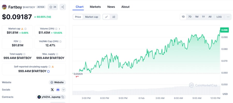Image resolution: width=233 pixels, height=103 pixels.
Task: Click the $91.81M Market cap value
Action: pyautogui.click(x=12, y=33)
